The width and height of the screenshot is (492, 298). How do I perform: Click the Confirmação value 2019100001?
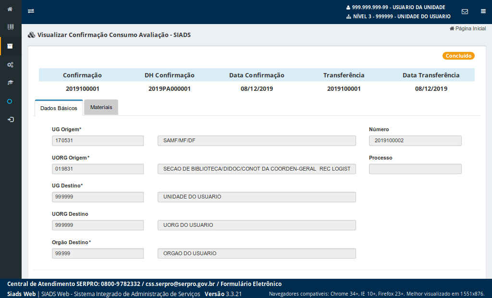point(83,89)
